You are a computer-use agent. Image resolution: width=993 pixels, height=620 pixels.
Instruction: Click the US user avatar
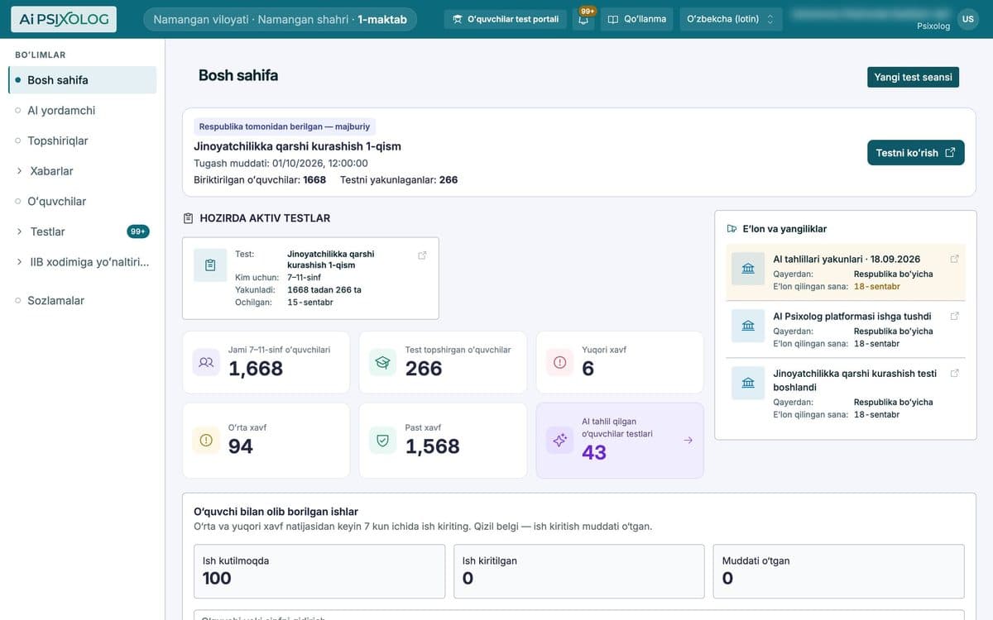[968, 19]
